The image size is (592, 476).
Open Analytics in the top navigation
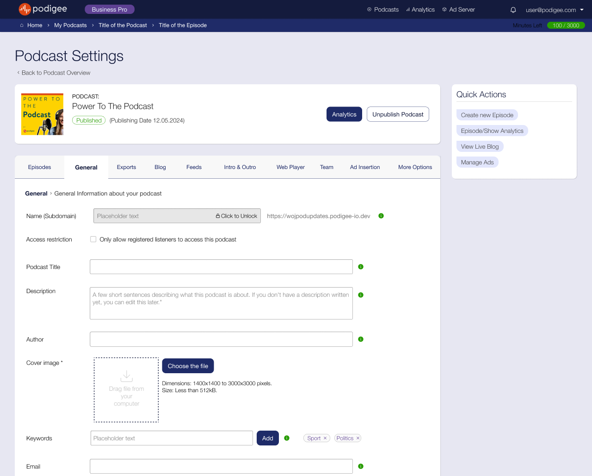(x=420, y=10)
